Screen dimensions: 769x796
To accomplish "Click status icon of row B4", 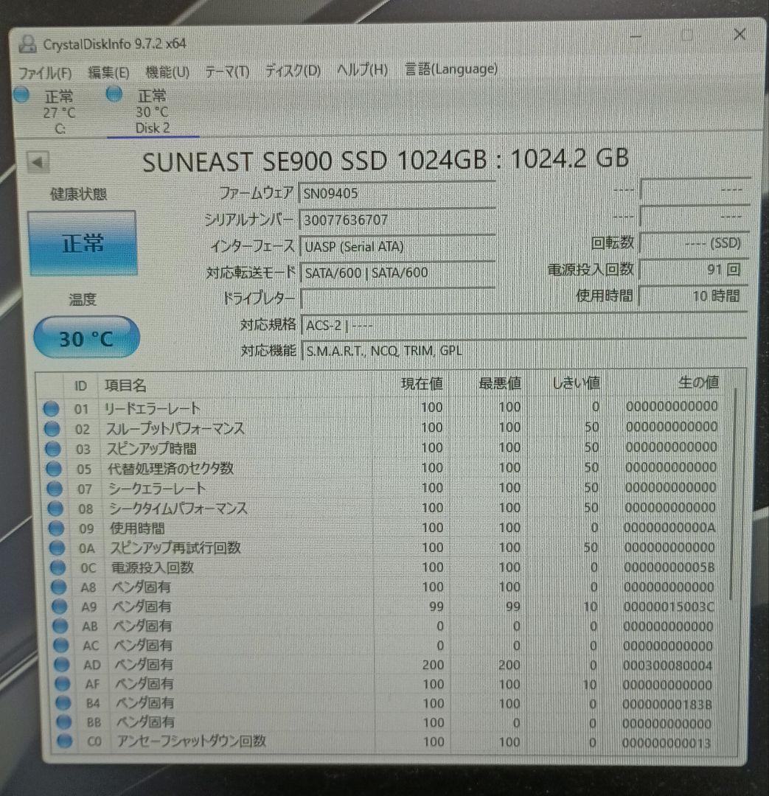I will 63,703.
